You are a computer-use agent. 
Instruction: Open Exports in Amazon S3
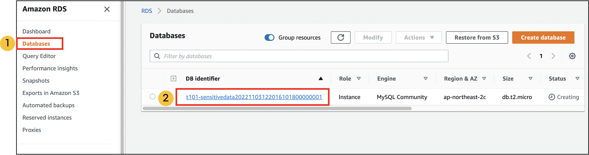(x=51, y=93)
